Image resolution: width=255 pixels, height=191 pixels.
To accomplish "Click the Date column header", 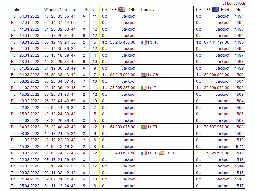I will pos(15,10).
